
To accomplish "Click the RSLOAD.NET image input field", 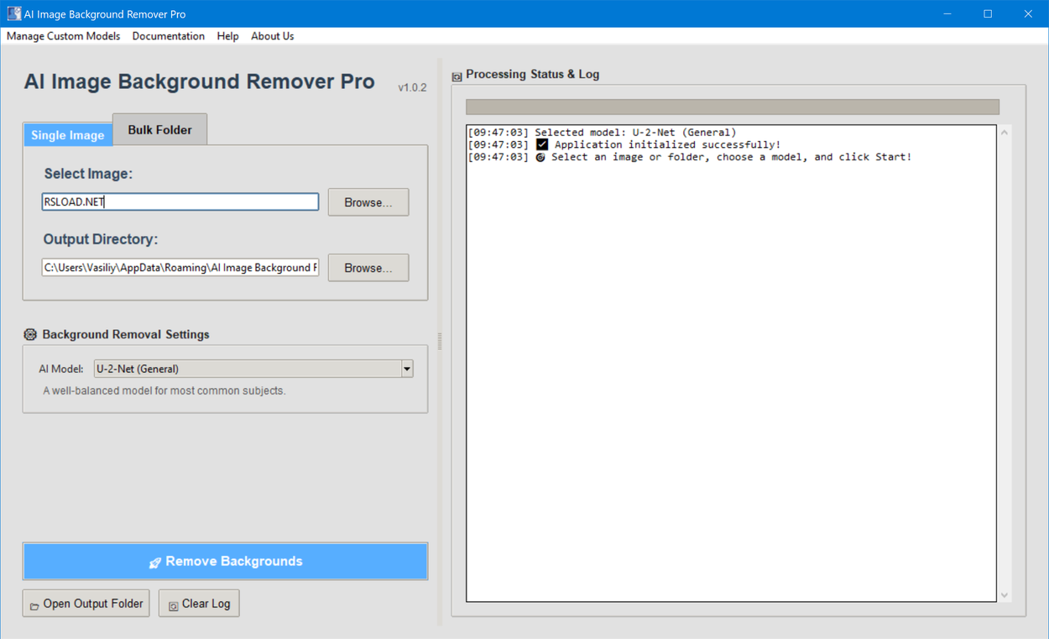I will 180,202.
